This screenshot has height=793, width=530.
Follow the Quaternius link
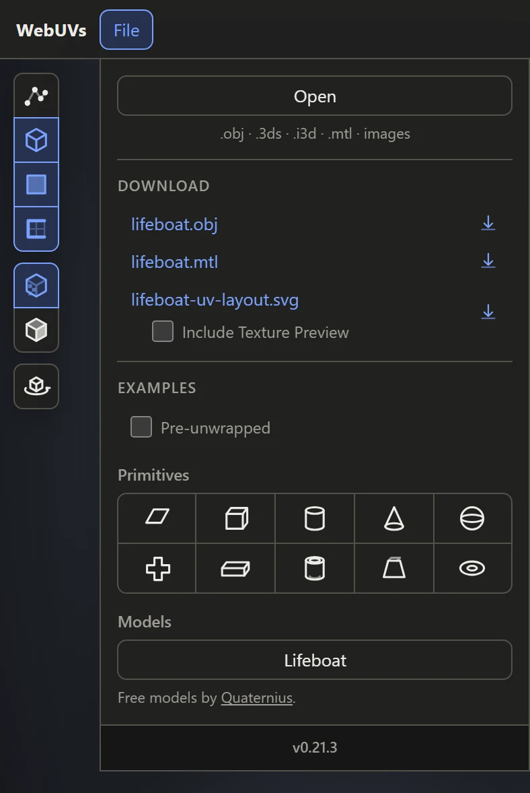[257, 698]
